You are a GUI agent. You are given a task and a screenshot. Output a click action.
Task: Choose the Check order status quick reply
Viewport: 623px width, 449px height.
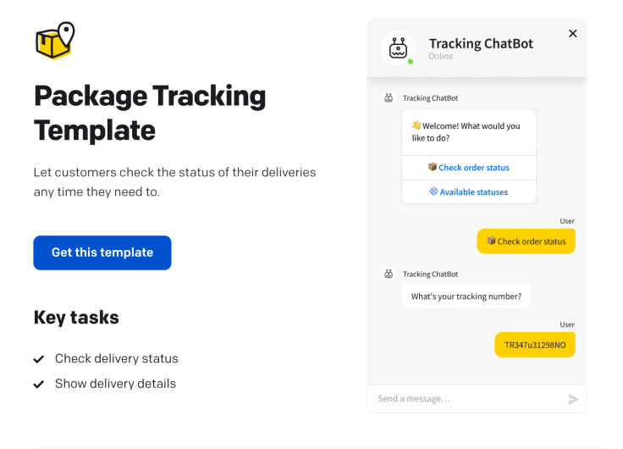(469, 168)
